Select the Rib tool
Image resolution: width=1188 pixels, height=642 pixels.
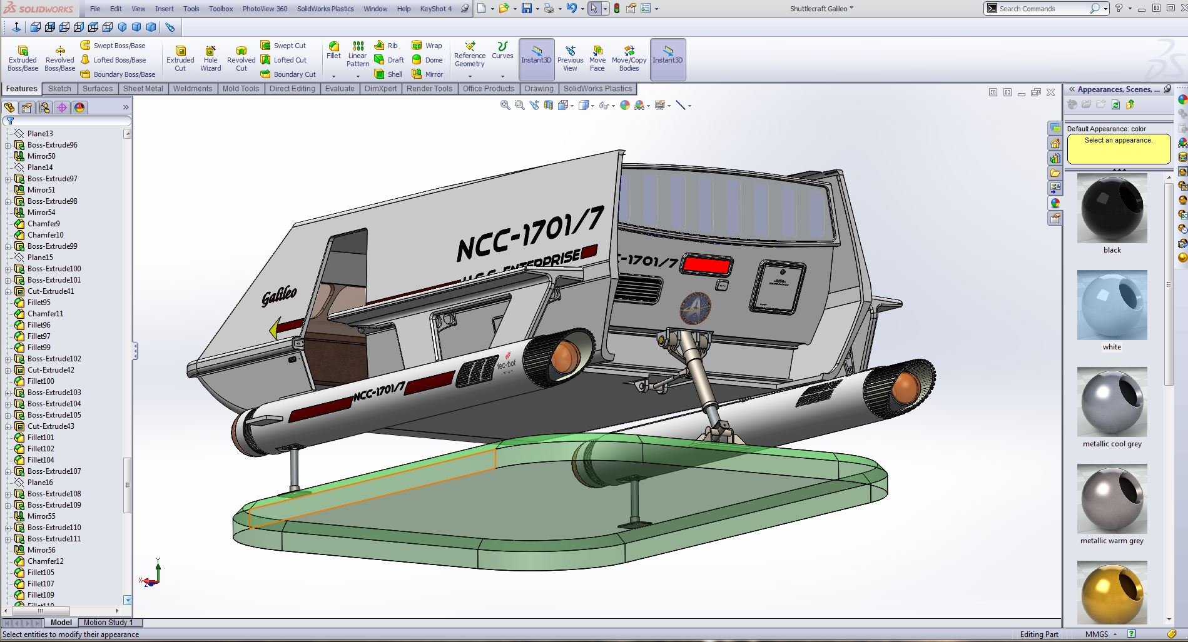[x=386, y=46]
